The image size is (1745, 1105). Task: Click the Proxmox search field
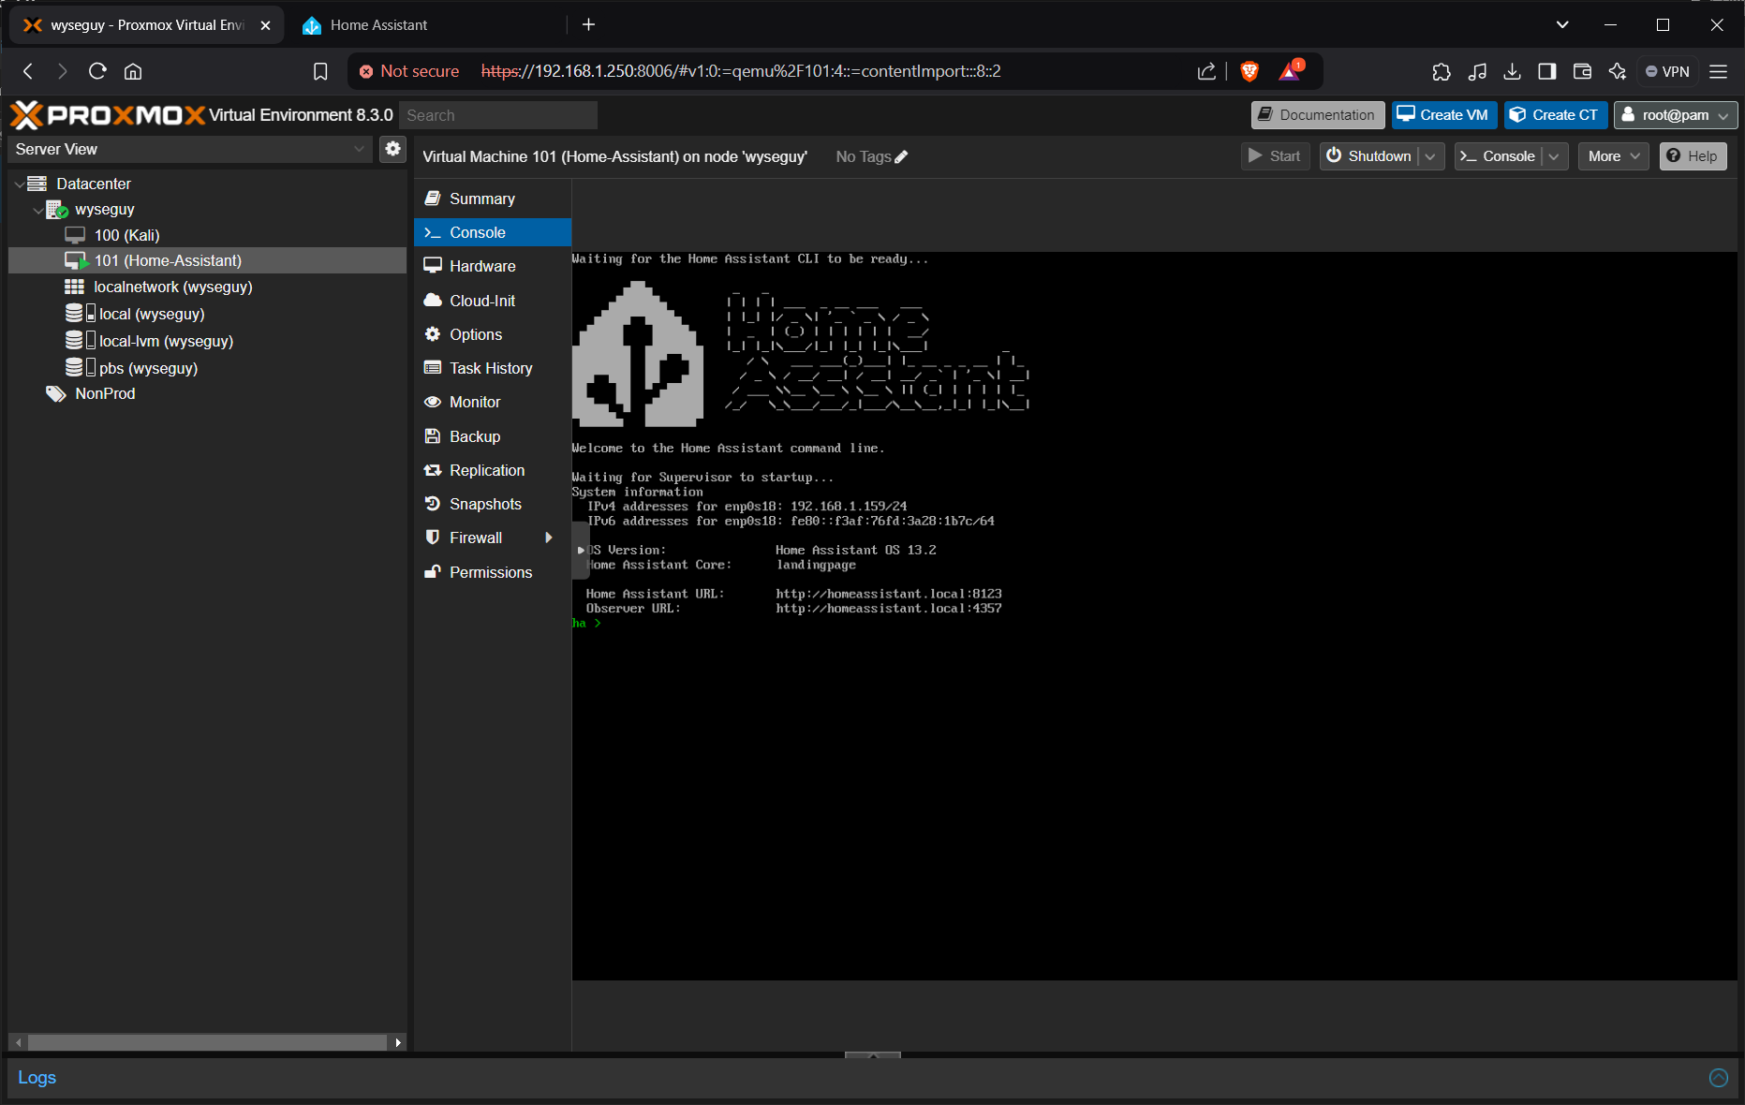click(498, 115)
